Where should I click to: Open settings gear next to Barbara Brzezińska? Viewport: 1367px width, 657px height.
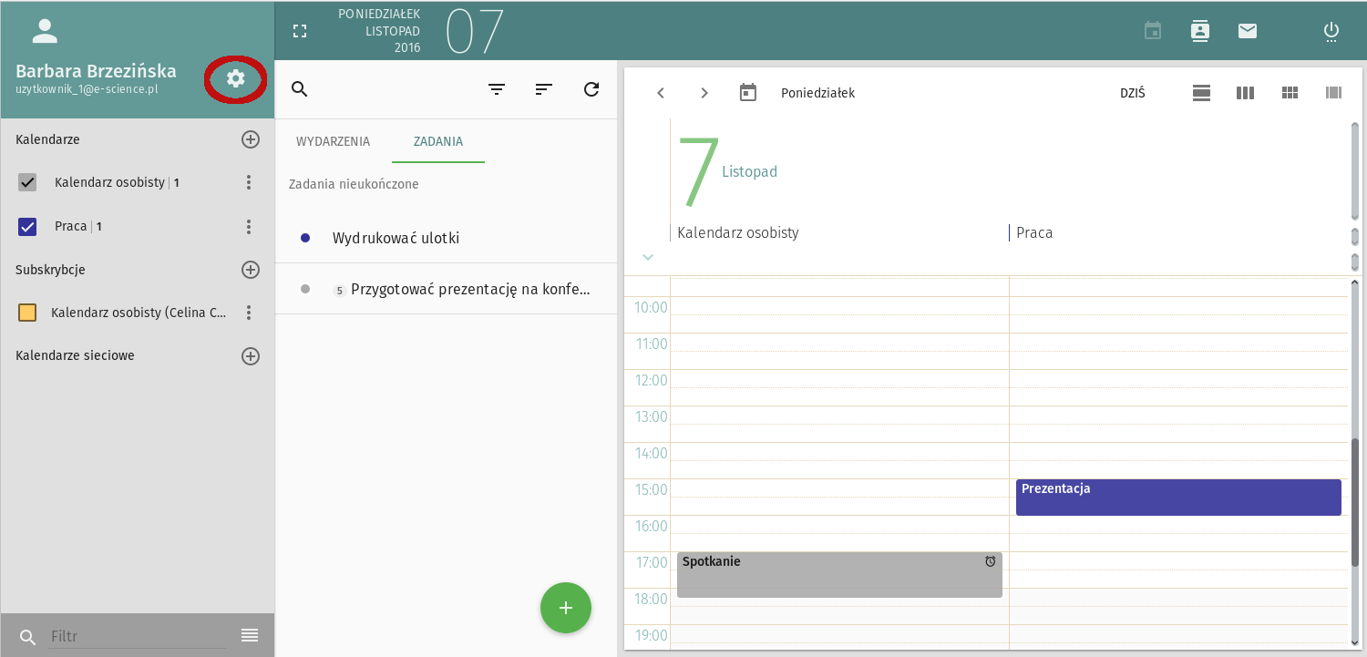(x=236, y=78)
